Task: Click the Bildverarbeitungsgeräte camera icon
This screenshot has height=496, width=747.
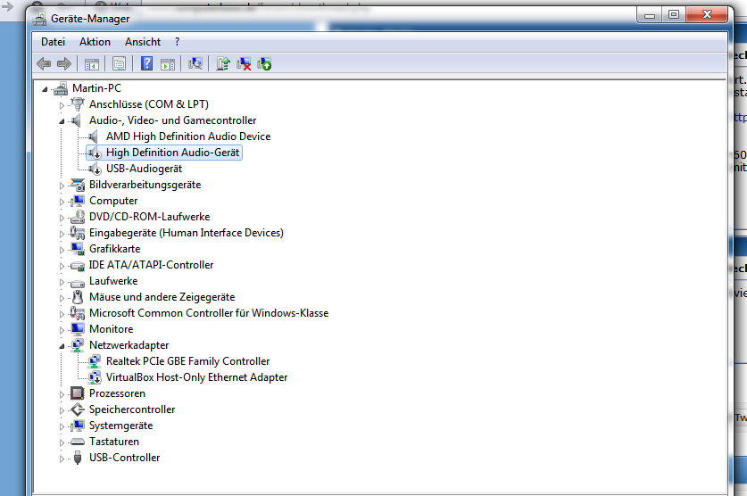Action: [77, 185]
